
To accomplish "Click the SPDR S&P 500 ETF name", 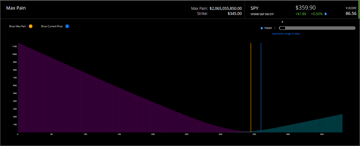I will [262, 14].
